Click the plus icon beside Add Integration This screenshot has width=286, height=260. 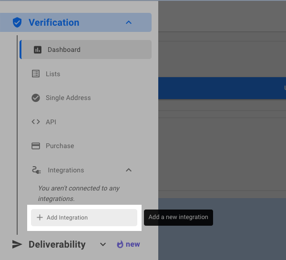click(40, 218)
